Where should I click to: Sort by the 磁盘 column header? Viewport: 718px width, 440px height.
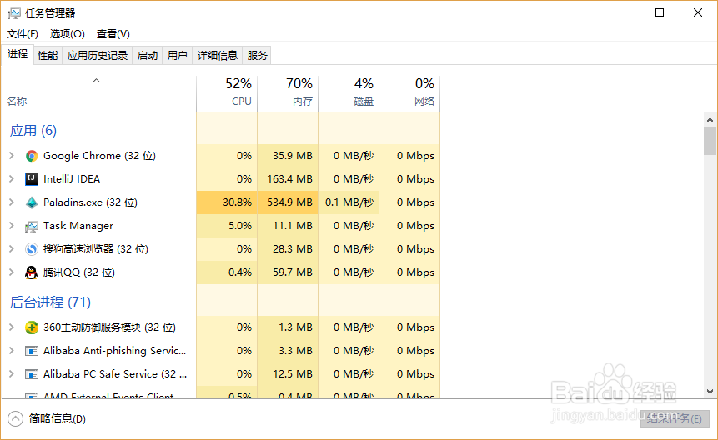click(x=349, y=94)
